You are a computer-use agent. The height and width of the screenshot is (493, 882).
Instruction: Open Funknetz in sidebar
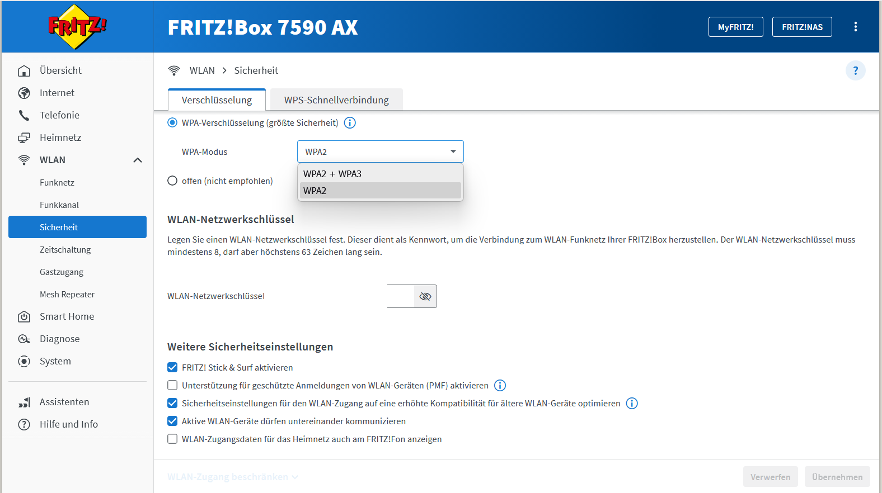pyautogui.click(x=77, y=182)
